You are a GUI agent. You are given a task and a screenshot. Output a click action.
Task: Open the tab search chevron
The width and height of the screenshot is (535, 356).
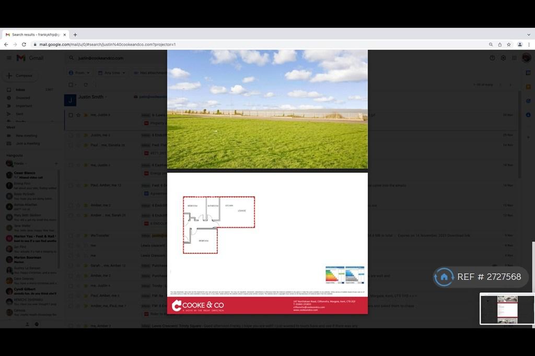(x=529, y=35)
